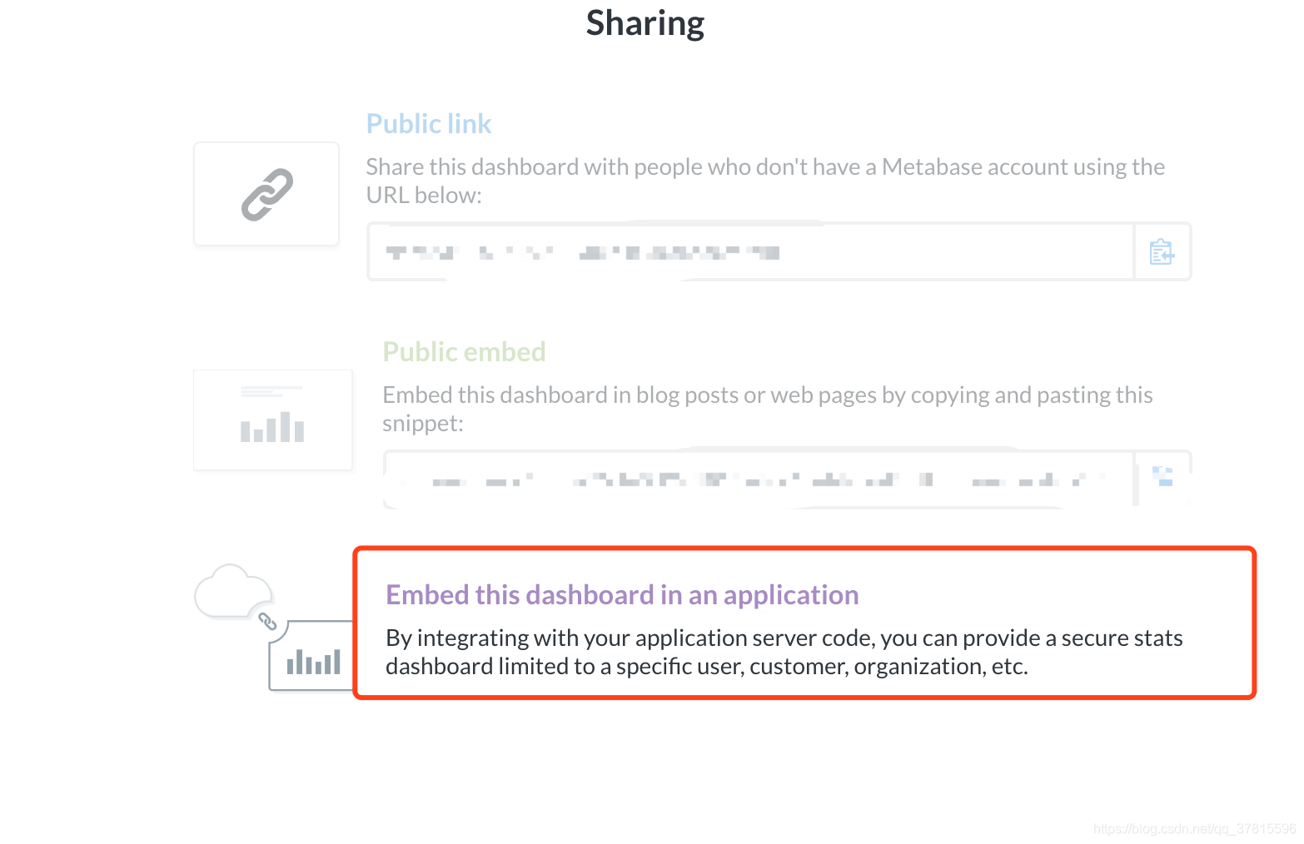Click the public link URL field

(x=749, y=251)
